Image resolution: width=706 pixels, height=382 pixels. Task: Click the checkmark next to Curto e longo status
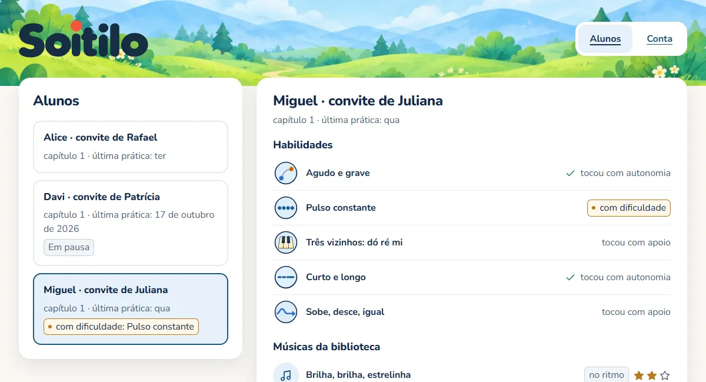pyautogui.click(x=570, y=277)
